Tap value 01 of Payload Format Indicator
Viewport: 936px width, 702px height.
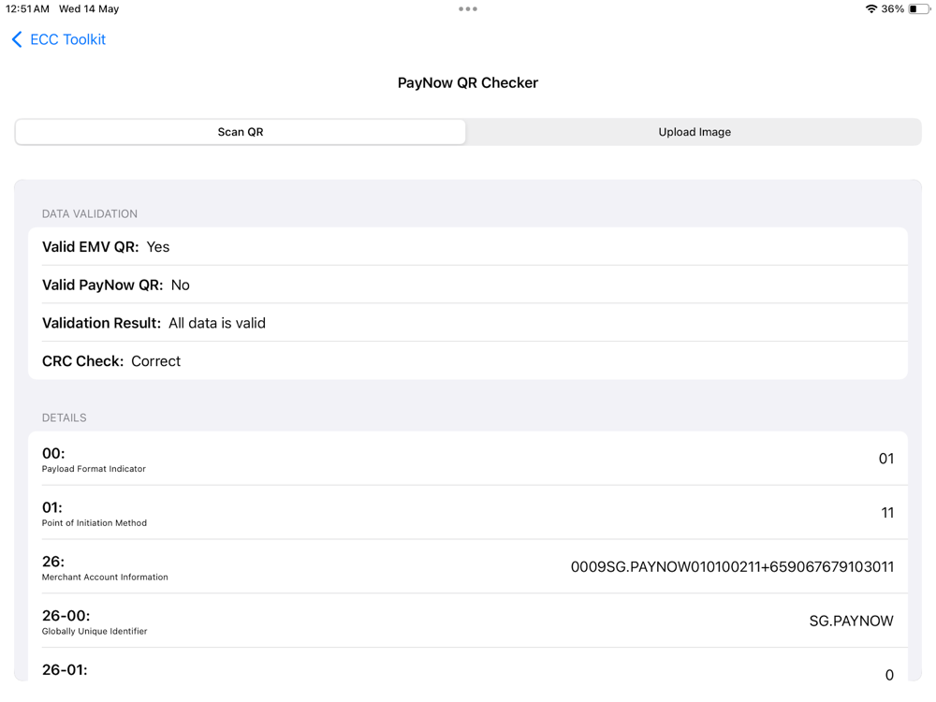[885, 459]
